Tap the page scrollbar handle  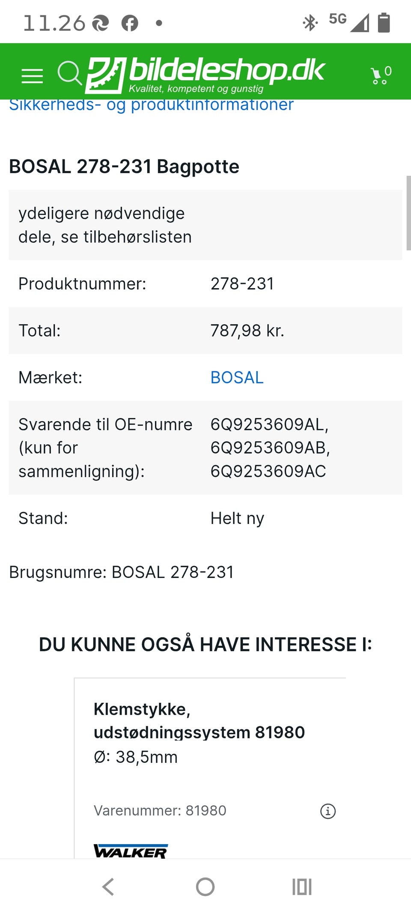[x=408, y=213]
